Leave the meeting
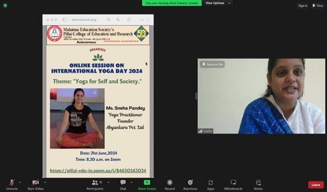 (316, 185)
